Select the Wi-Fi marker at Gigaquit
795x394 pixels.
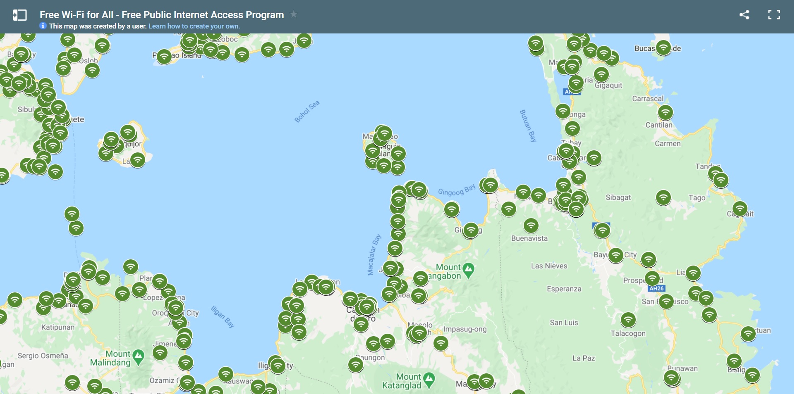tap(601, 74)
